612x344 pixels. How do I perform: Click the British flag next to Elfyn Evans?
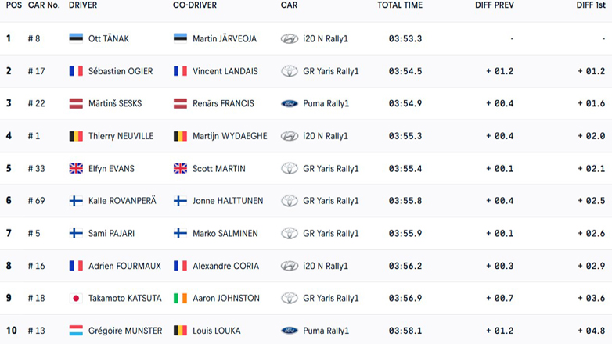[x=76, y=168]
